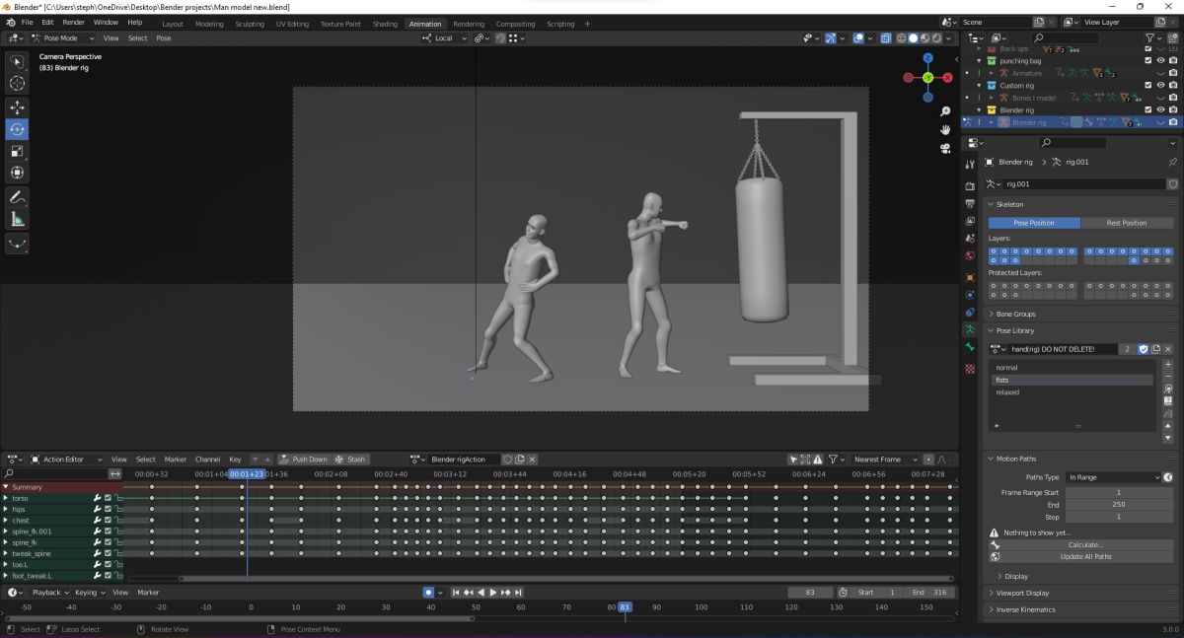Open the Output properties tab icon
The width and height of the screenshot is (1184, 638).
point(971,203)
